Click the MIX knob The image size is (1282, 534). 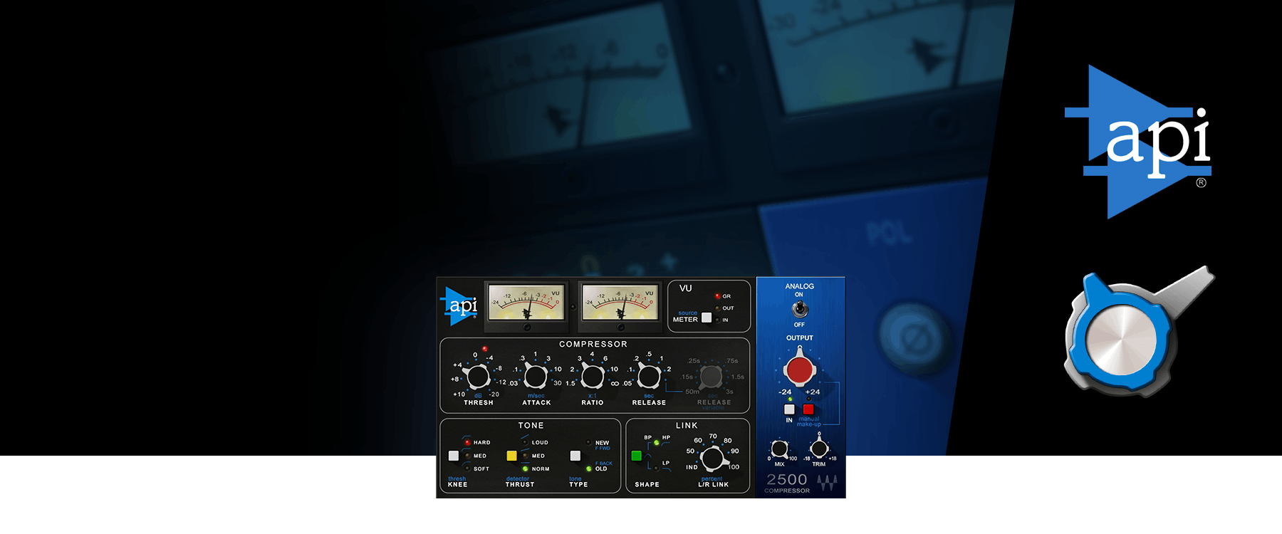point(780,449)
